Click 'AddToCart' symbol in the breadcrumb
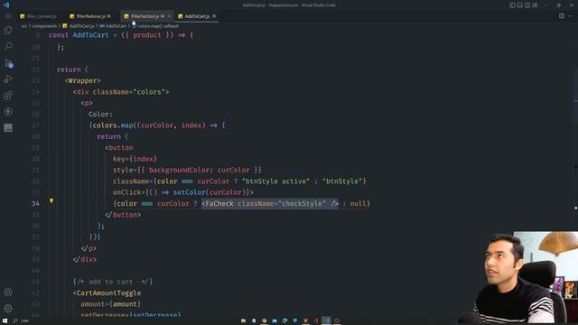Viewport: 578px width, 325px height. (116, 26)
